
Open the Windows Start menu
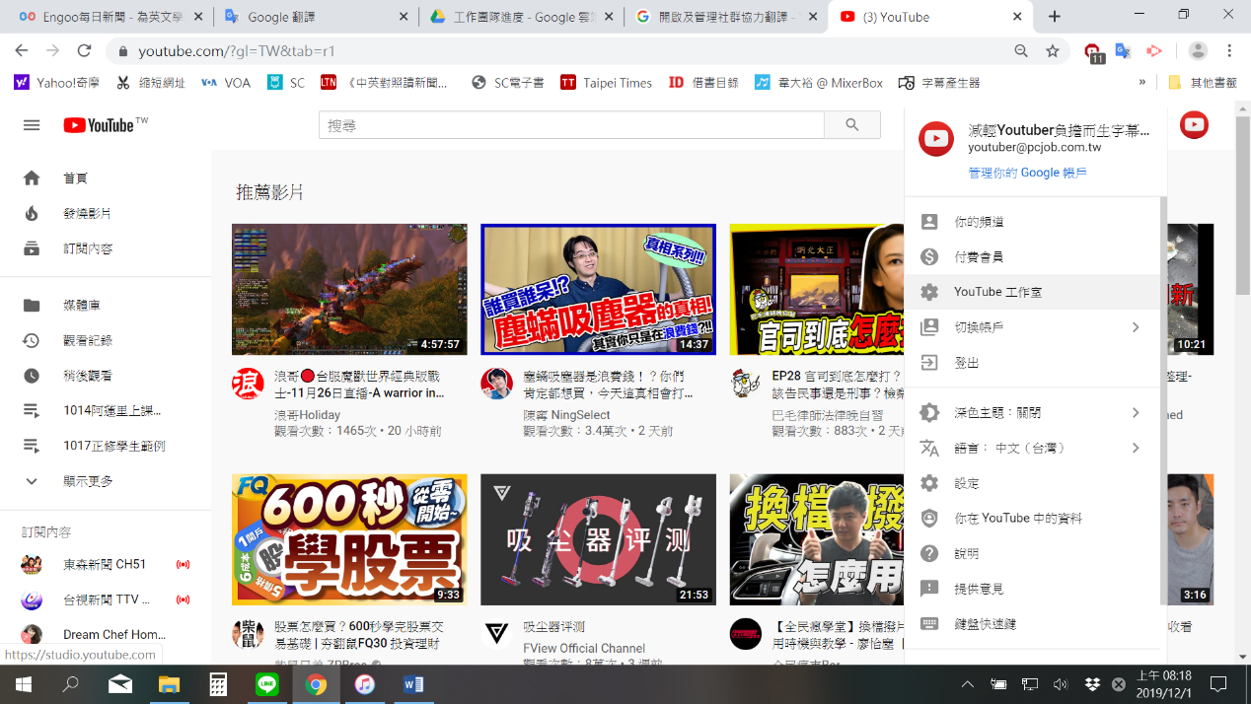pyautogui.click(x=23, y=684)
